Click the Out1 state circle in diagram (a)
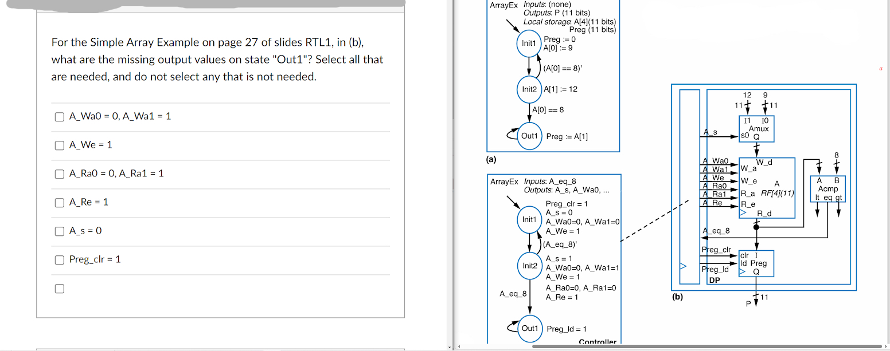This screenshot has height=351, width=890. pos(529,136)
